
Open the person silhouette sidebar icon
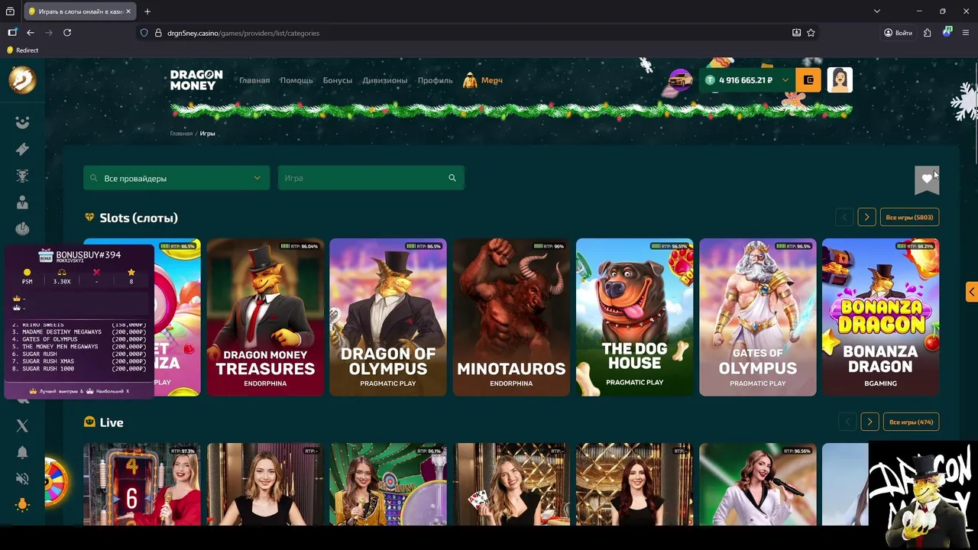22,202
